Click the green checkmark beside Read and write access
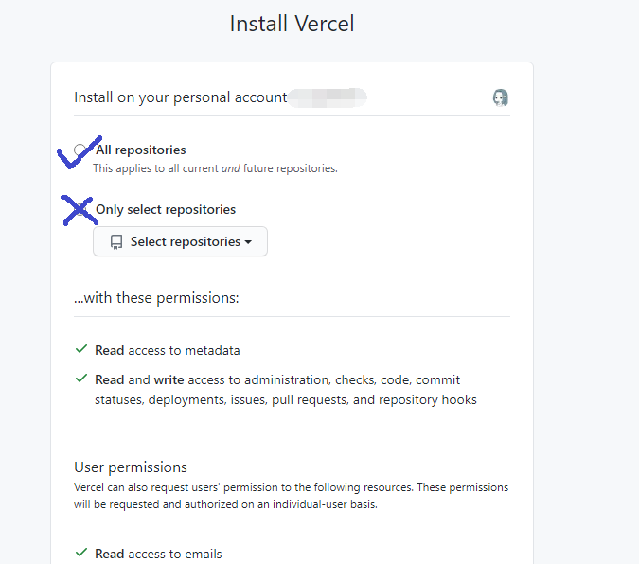The height and width of the screenshot is (564, 639). tap(81, 379)
